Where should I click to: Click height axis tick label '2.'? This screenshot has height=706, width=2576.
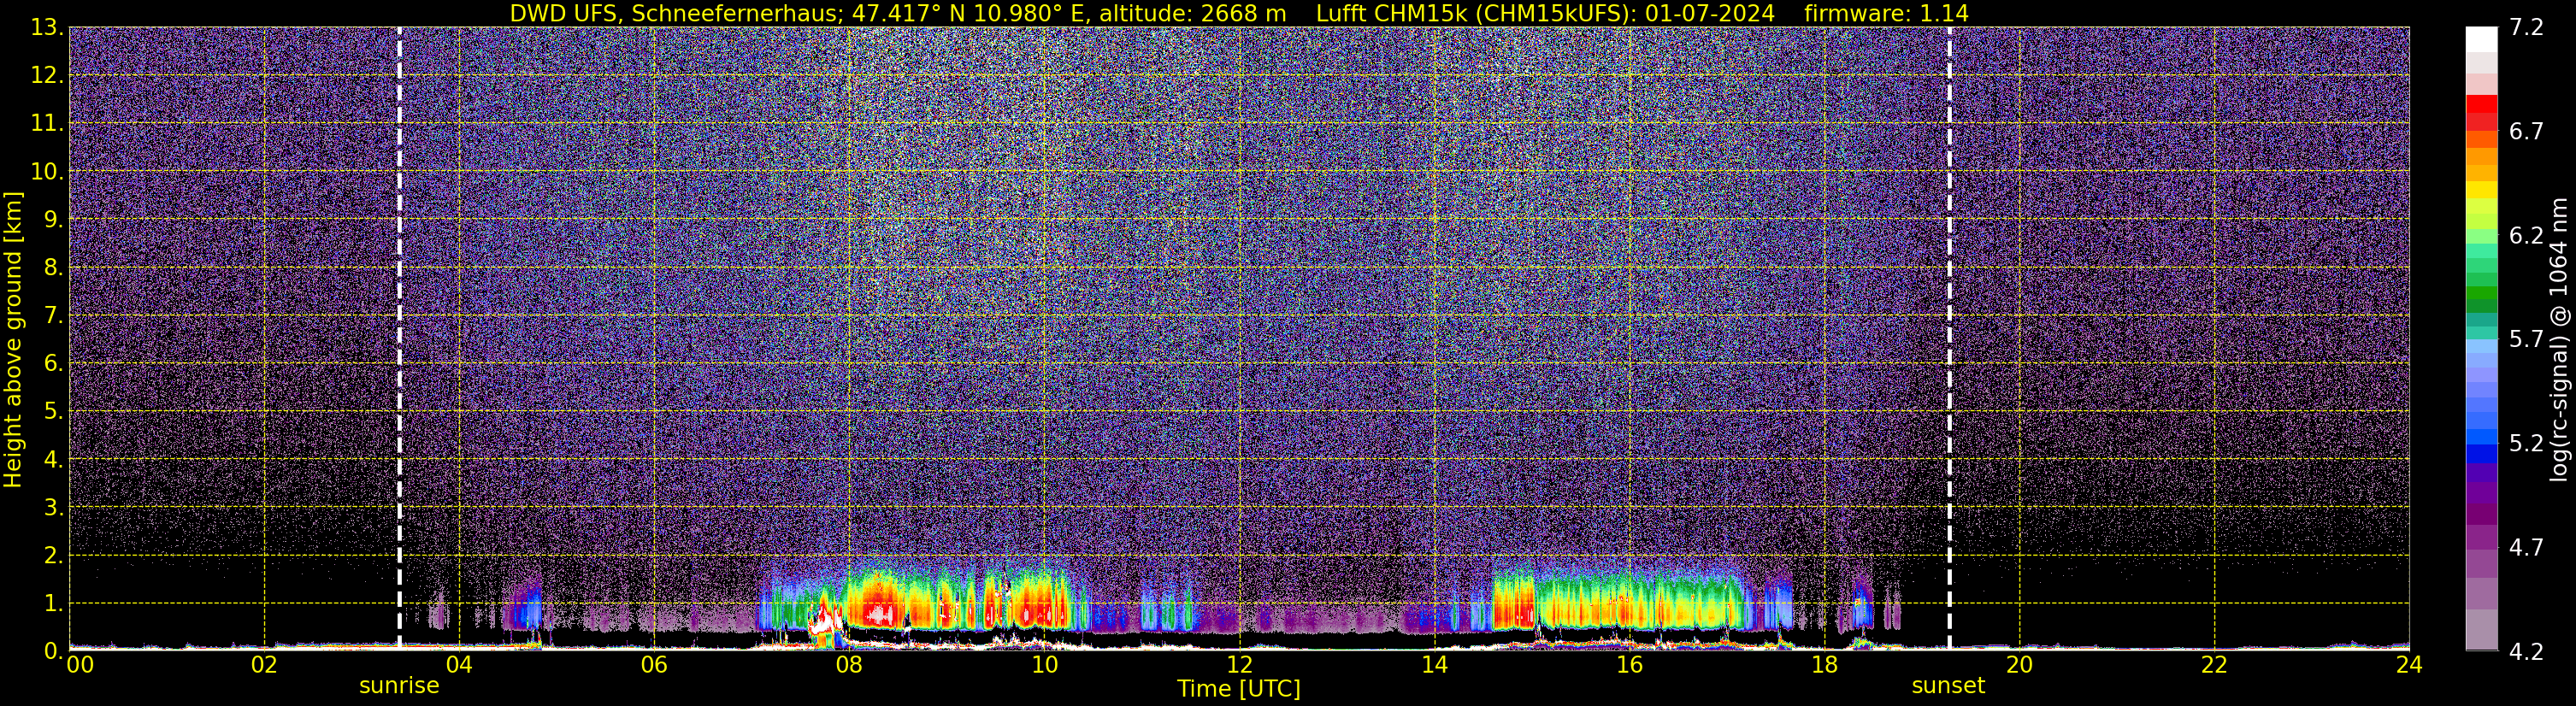click(x=52, y=555)
